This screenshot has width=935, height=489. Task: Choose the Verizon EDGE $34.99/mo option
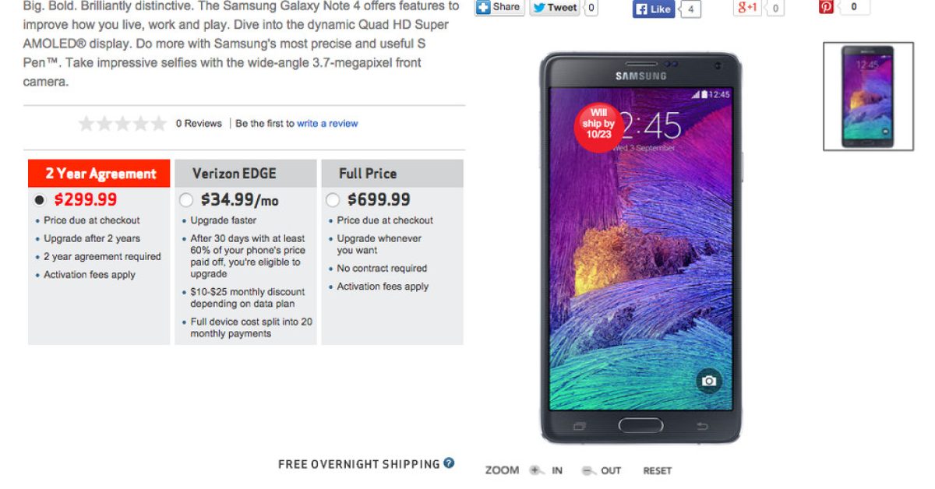click(185, 200)
